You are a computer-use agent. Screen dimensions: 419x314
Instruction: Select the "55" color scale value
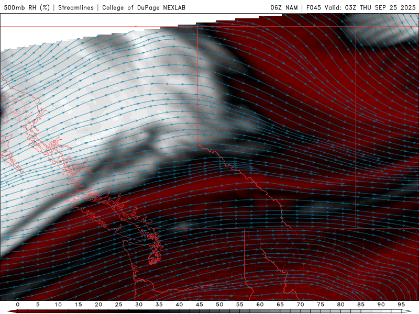tap(240, 305)
